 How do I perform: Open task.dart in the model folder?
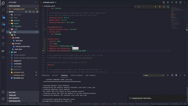click(x=23, y=41)
